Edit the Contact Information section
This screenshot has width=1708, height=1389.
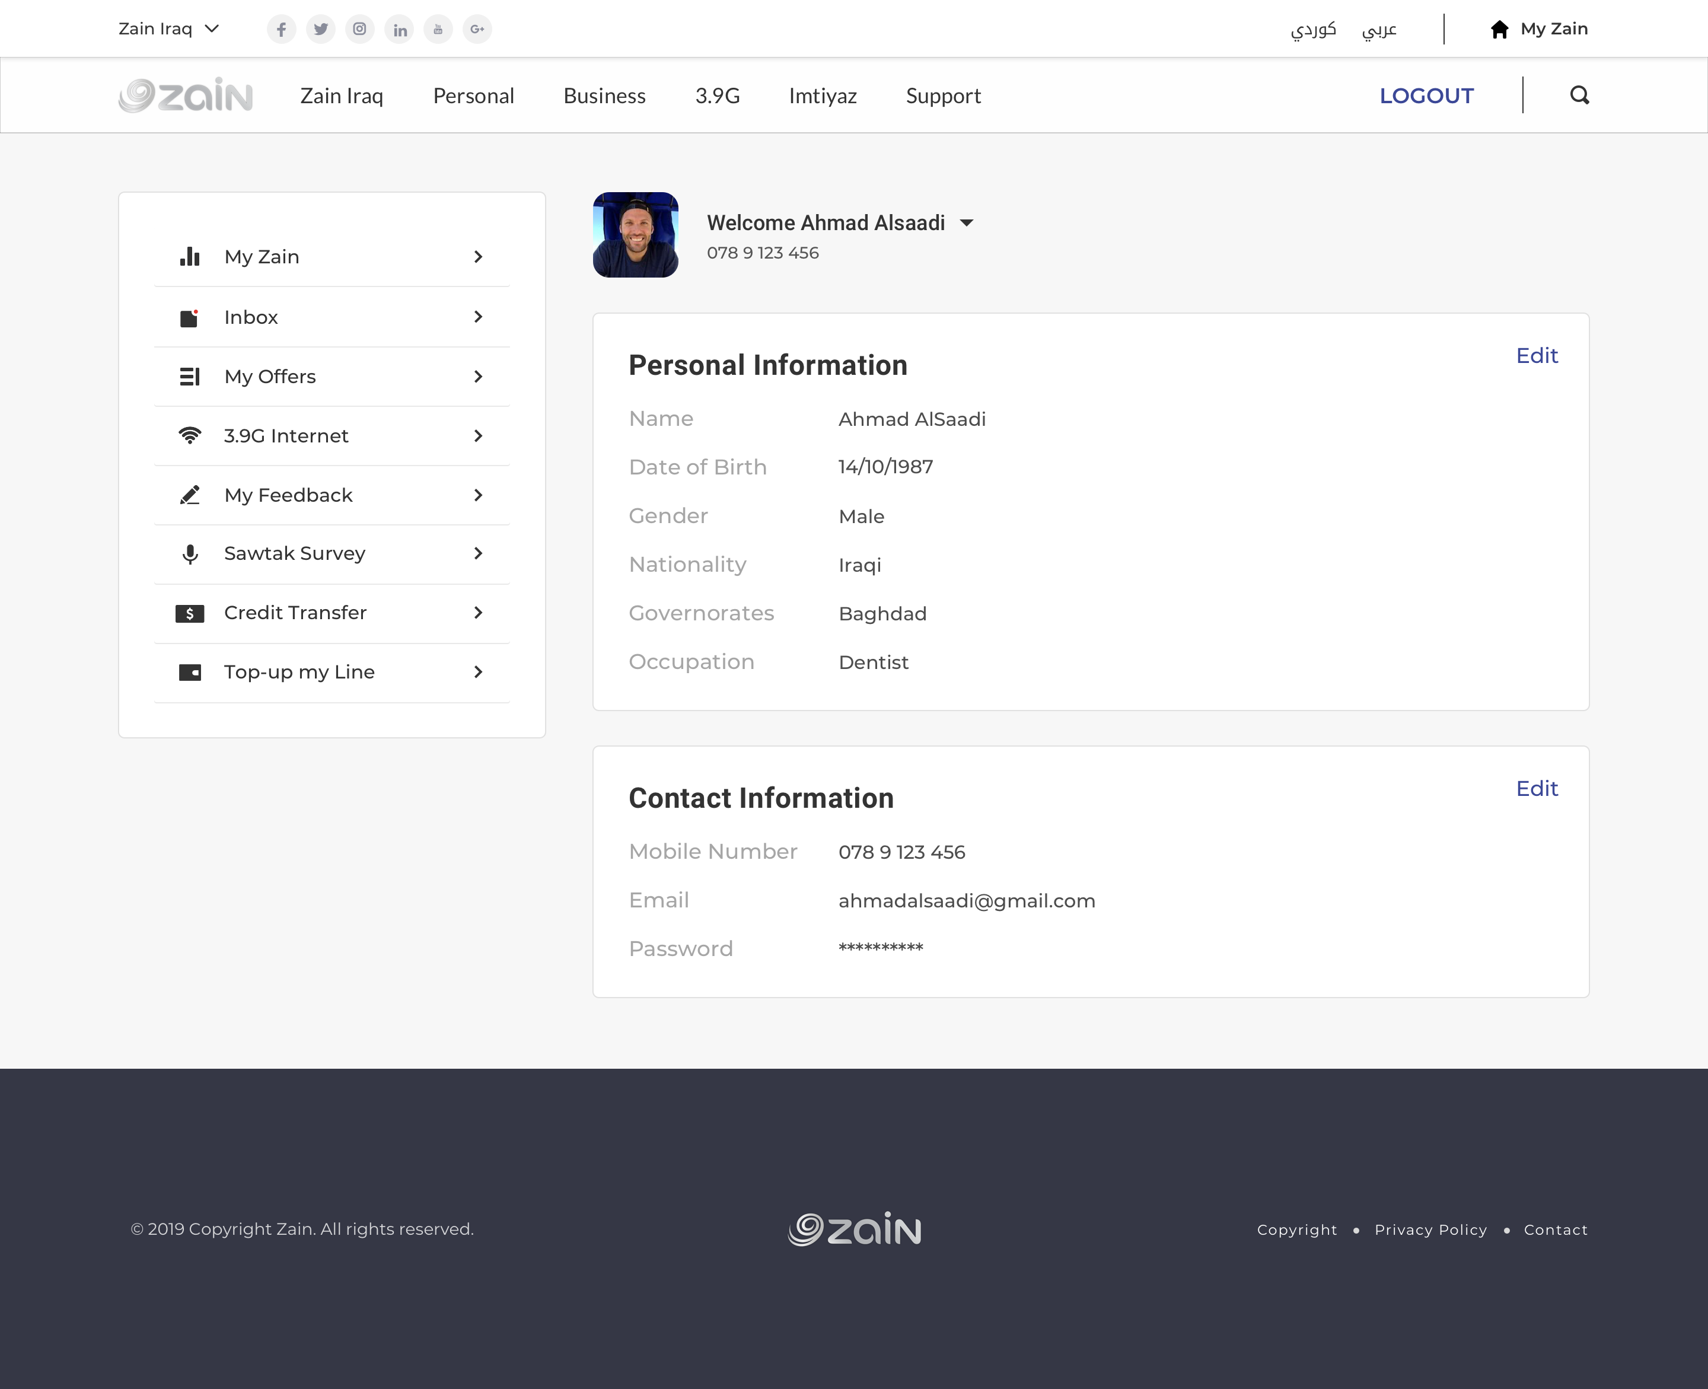(x=1537, y=789)
